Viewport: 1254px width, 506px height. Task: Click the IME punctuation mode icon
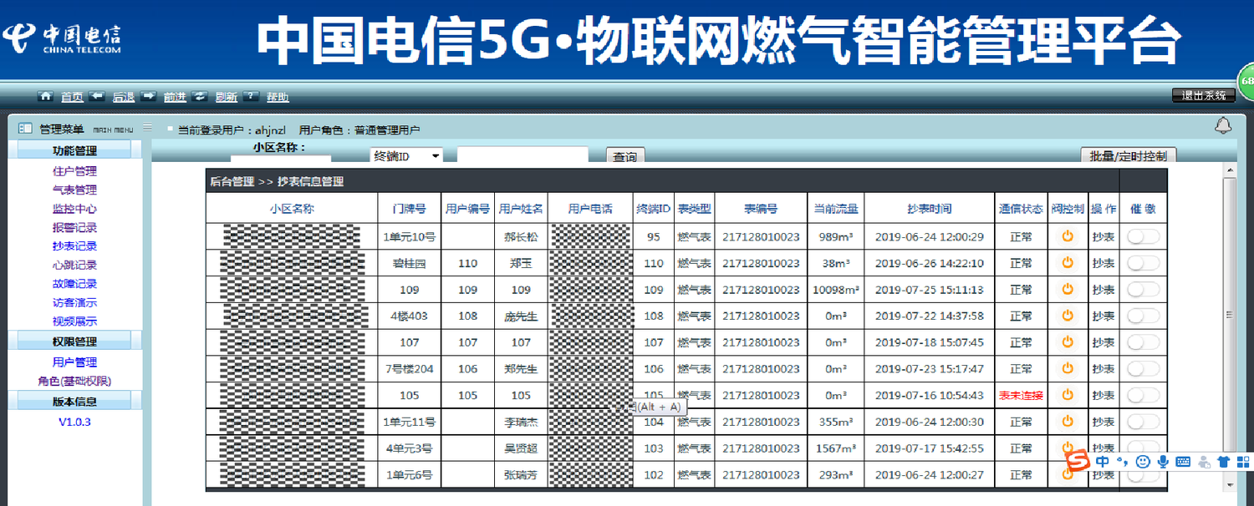[1124, 462]
